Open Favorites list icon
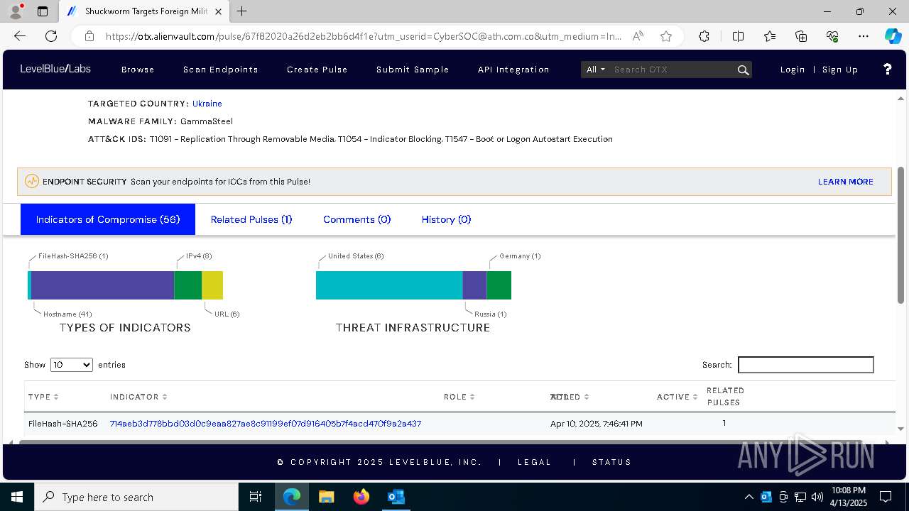Image resolution: width=909 pixels, height=511 pixels. pyautogui.click(x=770, y=36)
